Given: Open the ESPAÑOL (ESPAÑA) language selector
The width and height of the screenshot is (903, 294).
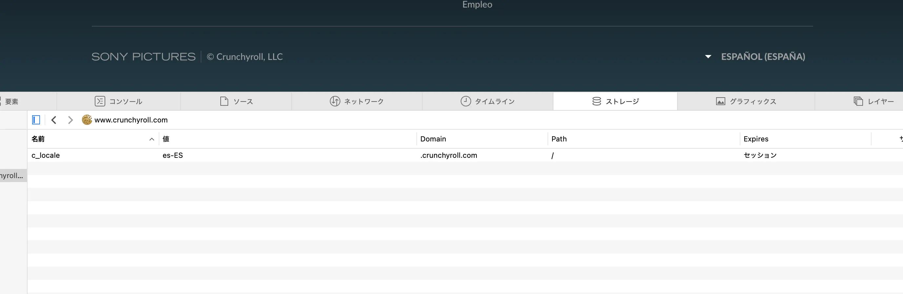Looking at the screenshot, I should [763, 57].
